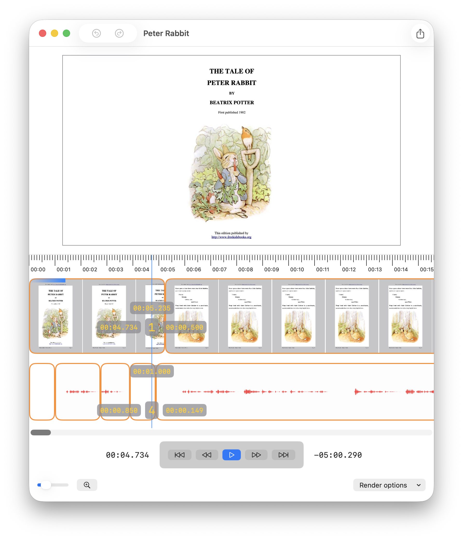
Task: Open the share export icon
Action: pyautogui.click(x=420, y=33)
